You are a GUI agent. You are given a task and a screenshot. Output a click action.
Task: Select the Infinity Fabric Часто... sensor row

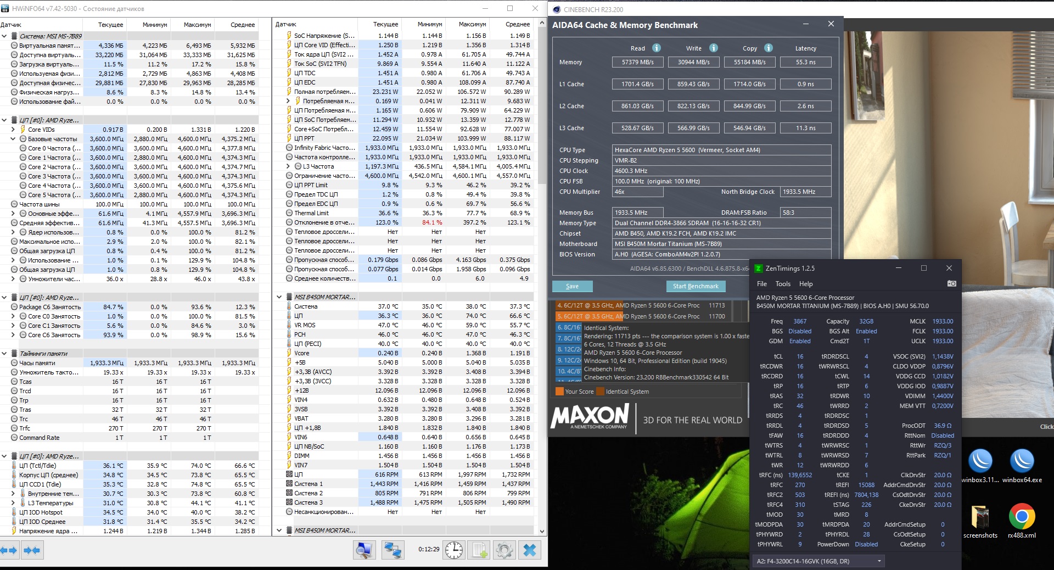point(403,148)
